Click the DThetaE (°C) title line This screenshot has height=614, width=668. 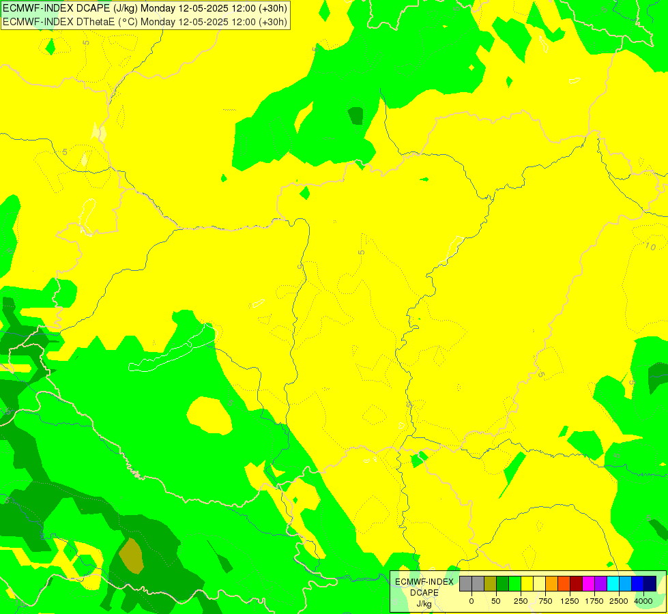(x=145, y=22)
